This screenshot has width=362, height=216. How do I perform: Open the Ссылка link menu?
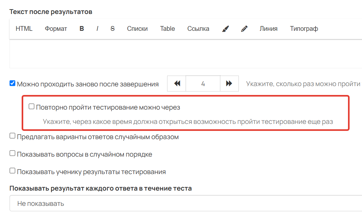coord(198,29)
